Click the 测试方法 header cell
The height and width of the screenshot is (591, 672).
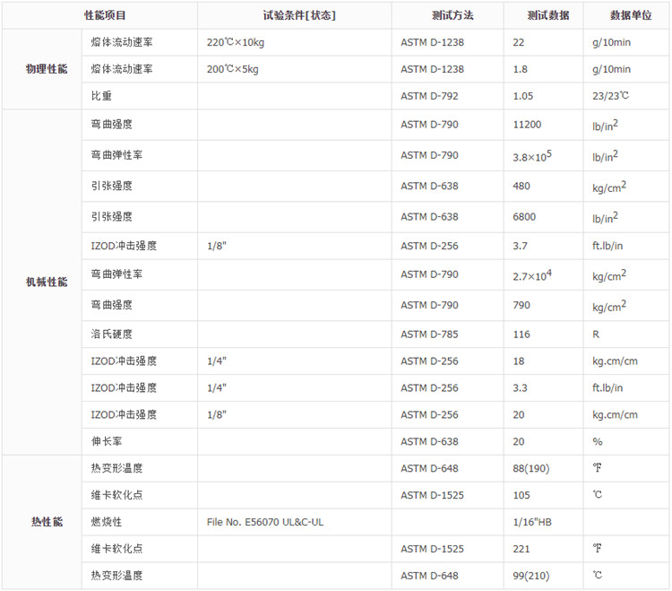click(x=448, y=15)
